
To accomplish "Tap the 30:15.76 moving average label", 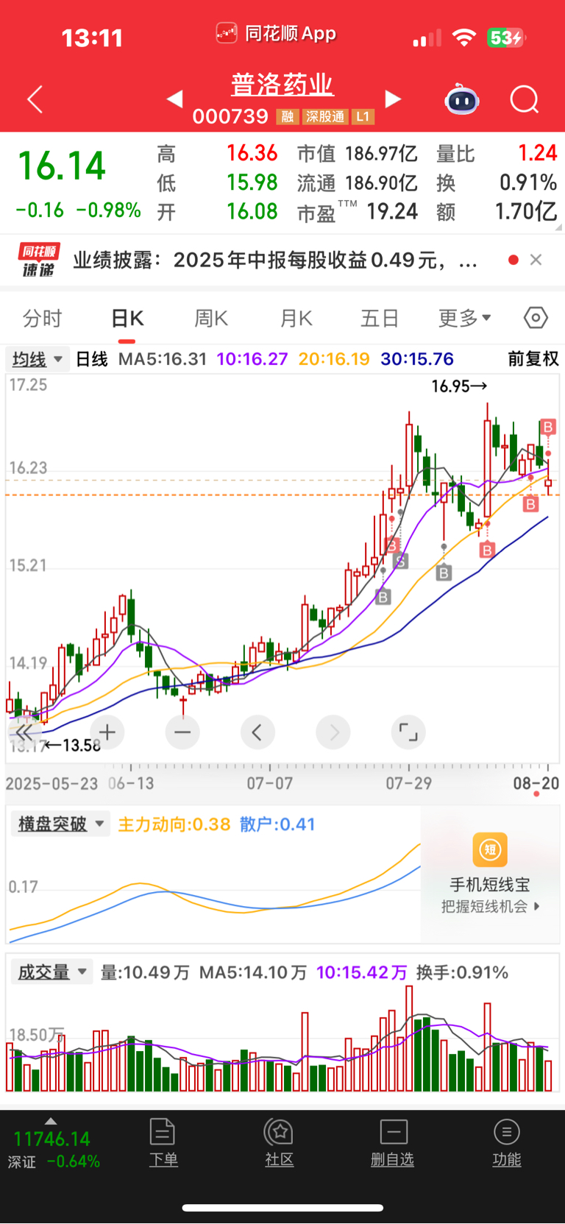I will coord(417,359).
